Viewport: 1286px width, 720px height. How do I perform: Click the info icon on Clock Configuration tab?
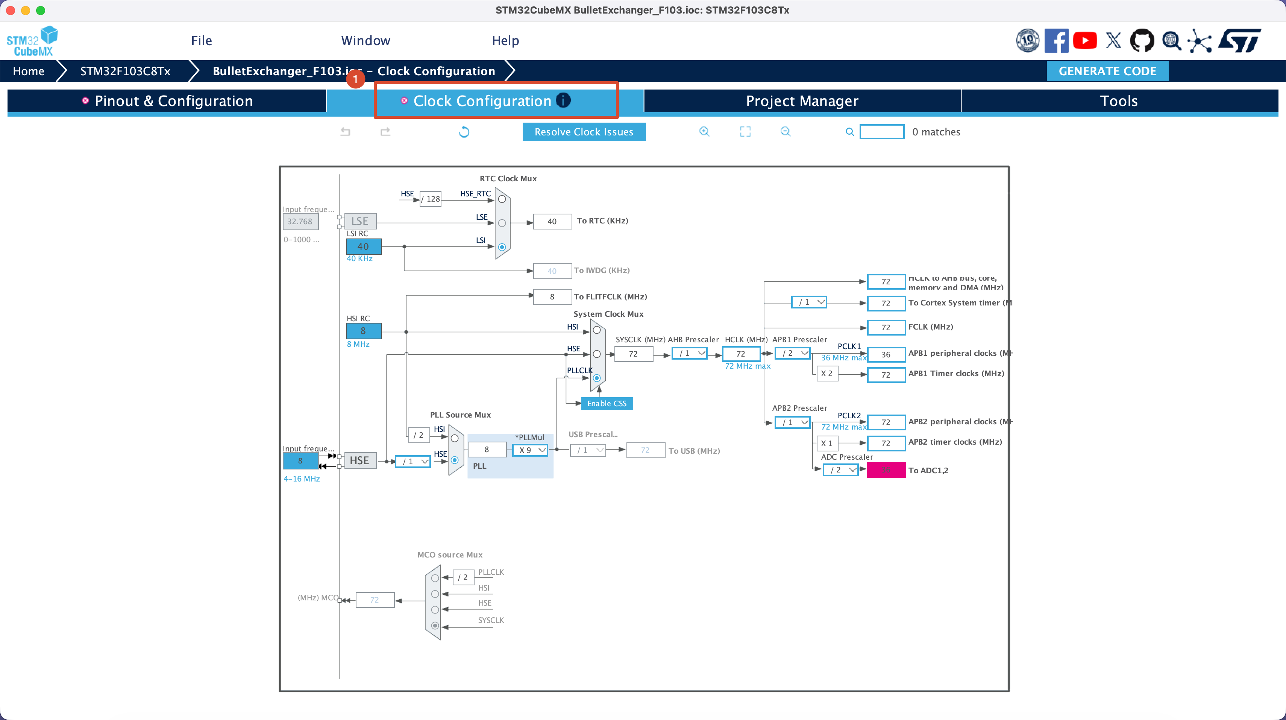[563, 100]
